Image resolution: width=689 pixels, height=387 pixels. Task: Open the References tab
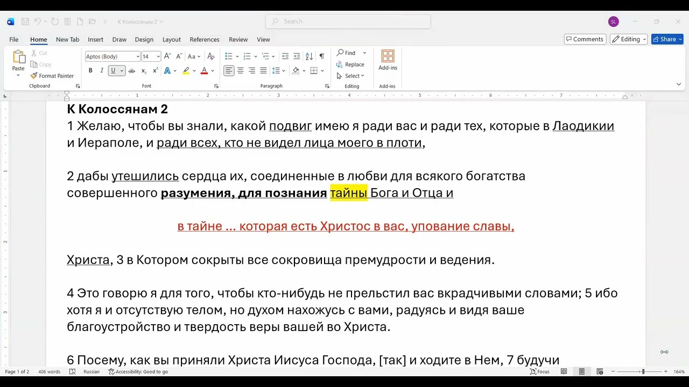[204, 39]
